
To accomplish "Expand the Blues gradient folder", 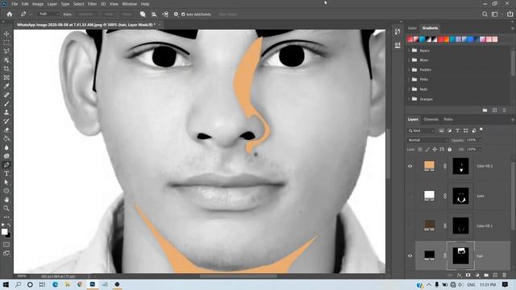I will coord(409,60).
